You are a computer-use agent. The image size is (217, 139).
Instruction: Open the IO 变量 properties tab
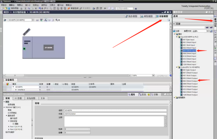pyautogui.click(x=18, y=98)
